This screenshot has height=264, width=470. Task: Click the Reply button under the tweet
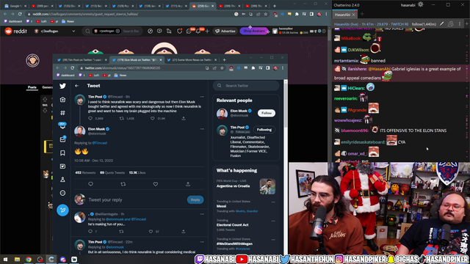click(195, 199)
